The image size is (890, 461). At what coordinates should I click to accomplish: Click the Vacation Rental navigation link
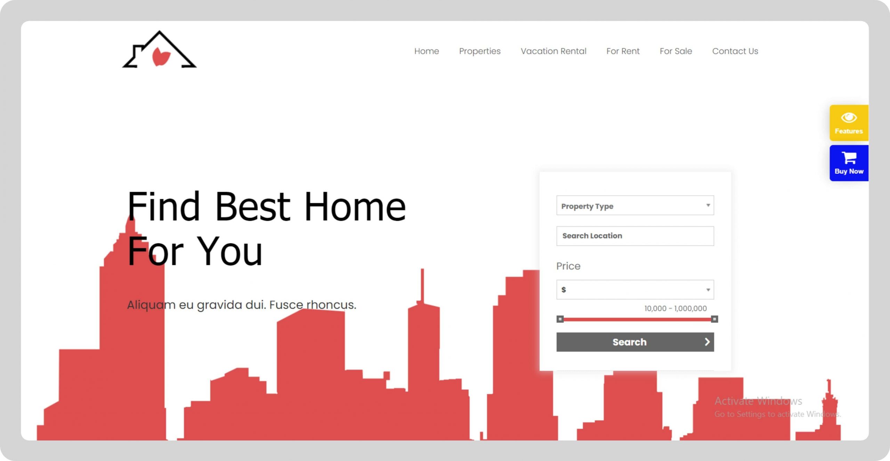[x=554, y=51]
